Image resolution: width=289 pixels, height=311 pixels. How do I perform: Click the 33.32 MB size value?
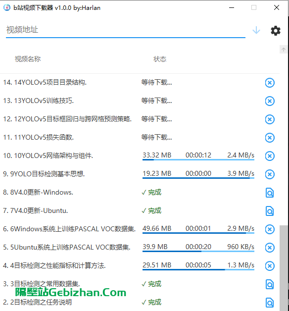(157, 155)
